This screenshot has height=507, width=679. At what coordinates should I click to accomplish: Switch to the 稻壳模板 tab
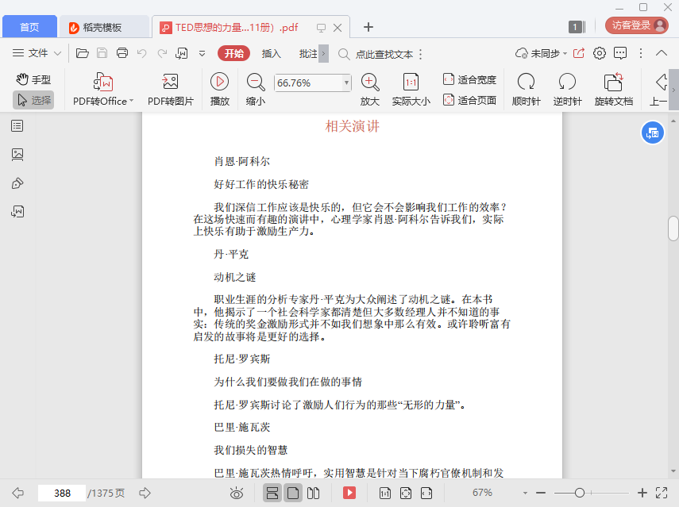point(103,27)
